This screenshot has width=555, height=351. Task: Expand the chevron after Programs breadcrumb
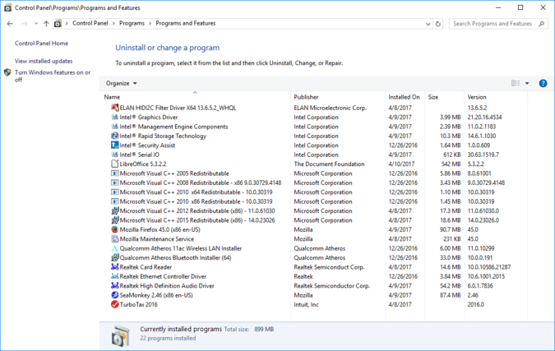click(x=150, y=23)
